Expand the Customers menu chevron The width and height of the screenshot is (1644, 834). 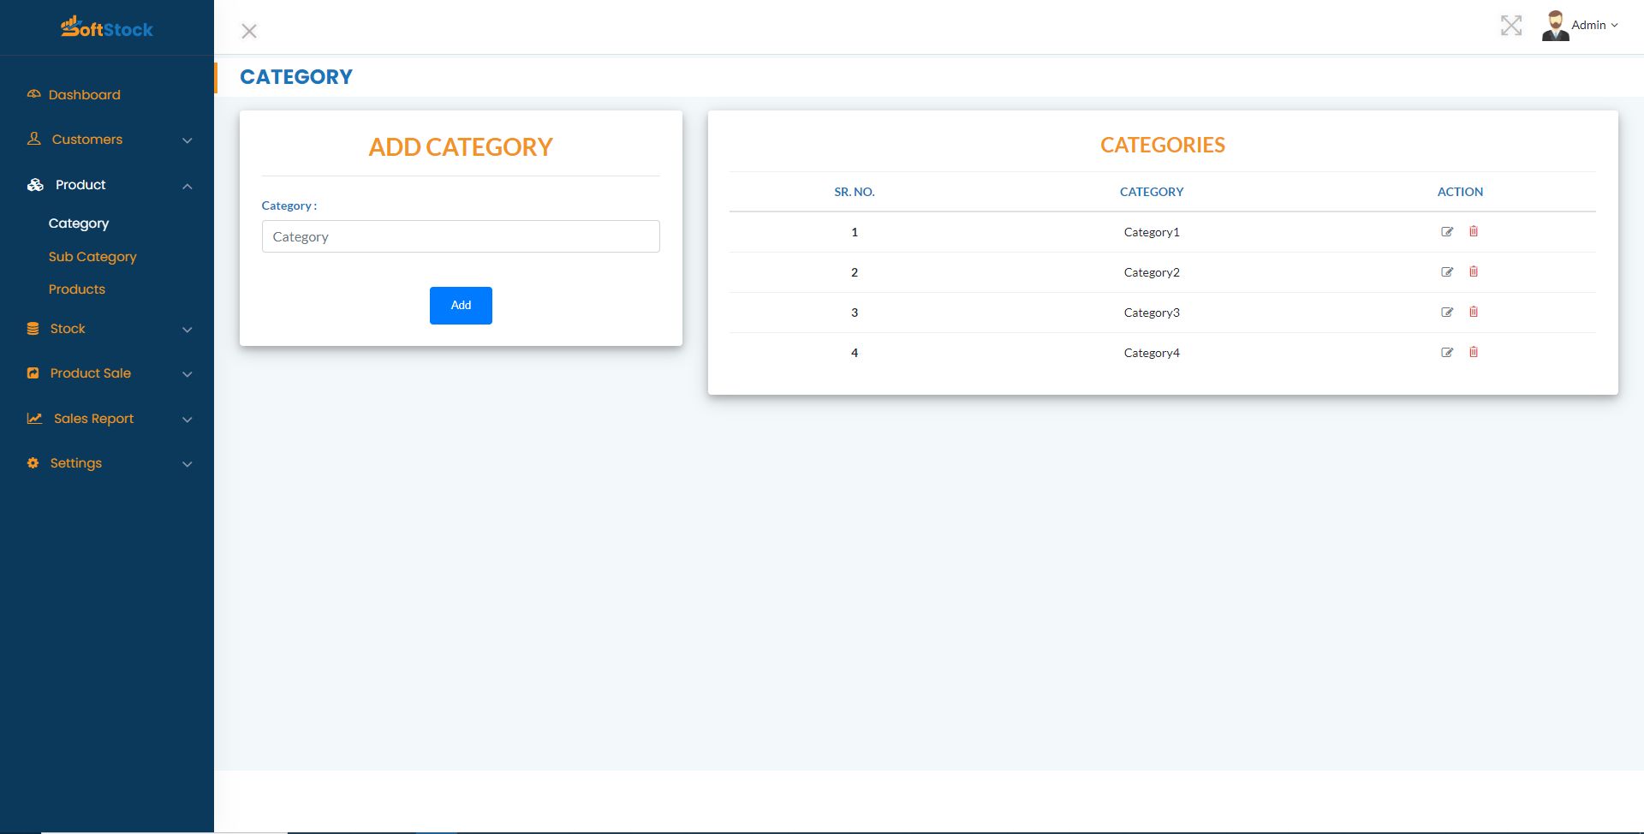188,140
